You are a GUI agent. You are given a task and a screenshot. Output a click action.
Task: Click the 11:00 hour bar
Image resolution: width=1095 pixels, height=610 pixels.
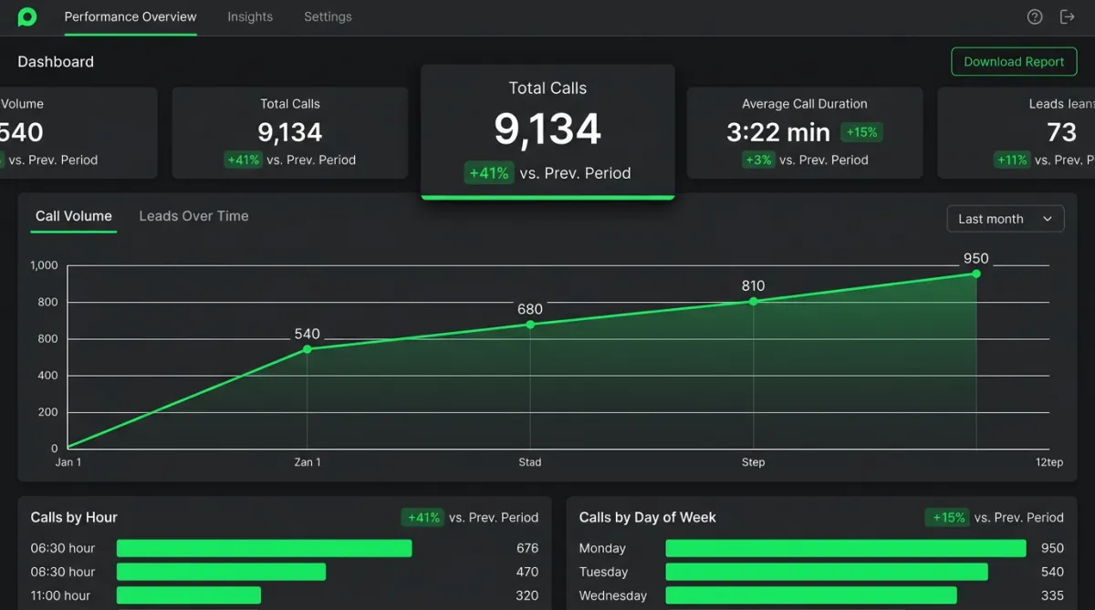(x=189, y=595)
